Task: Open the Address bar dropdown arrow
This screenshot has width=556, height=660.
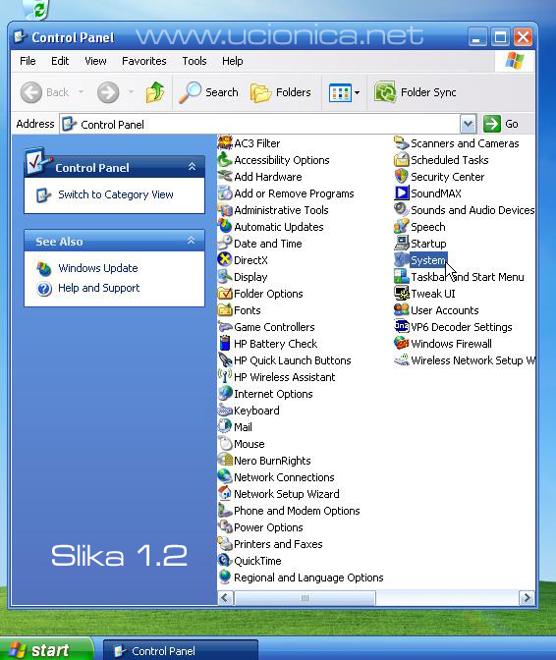Action: [x=468, y=124]
